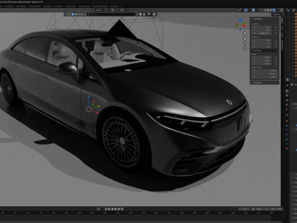
Task: Open Options dropdown in viewport
Action: pyautogui.click(x=277, y=14)
